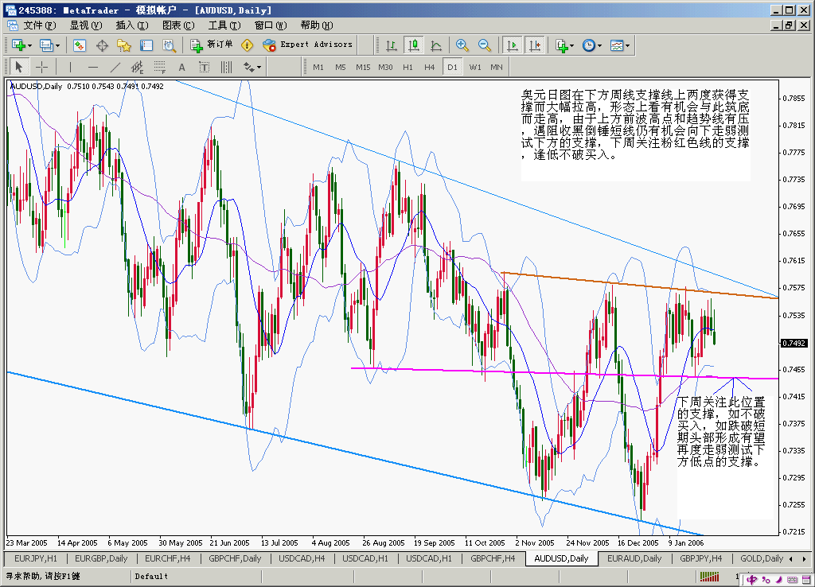Switch to the GBPCHF,Daily chart tab
The width and height of the screenshot is (815, 587).
(x=235, y=558)
